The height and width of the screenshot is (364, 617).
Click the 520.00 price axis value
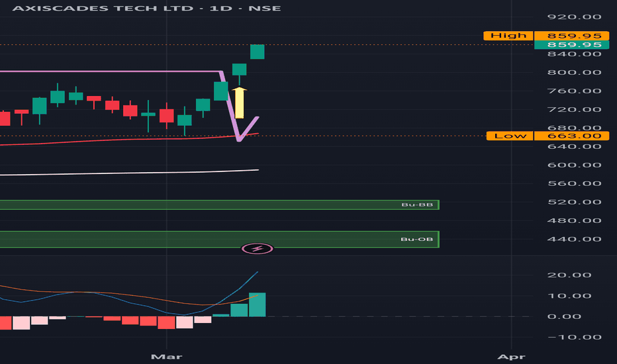574,202
